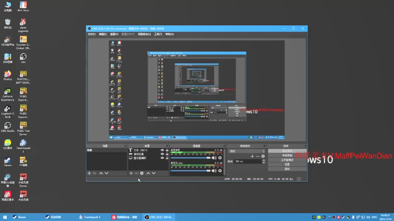Select the scene entry in the Scenes list
The width and height of the screenshot is (394, 221).
coord(107,150)
